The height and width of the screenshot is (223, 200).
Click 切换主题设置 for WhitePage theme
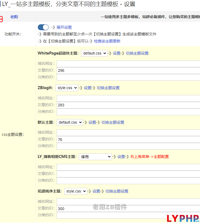click(137, 53)
